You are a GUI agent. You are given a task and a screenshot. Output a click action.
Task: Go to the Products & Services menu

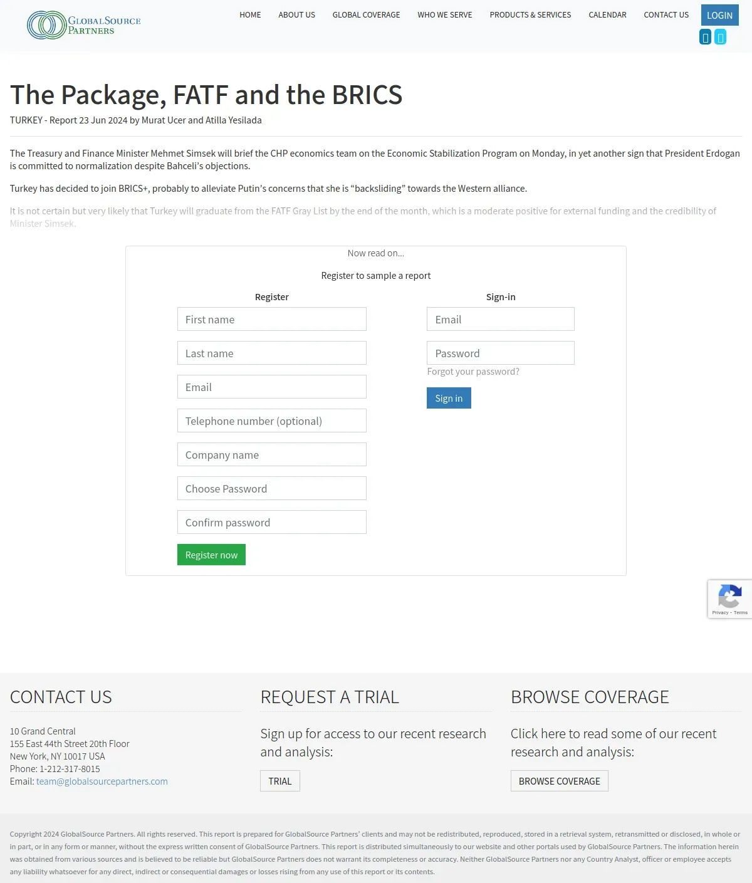click(530, 14)
